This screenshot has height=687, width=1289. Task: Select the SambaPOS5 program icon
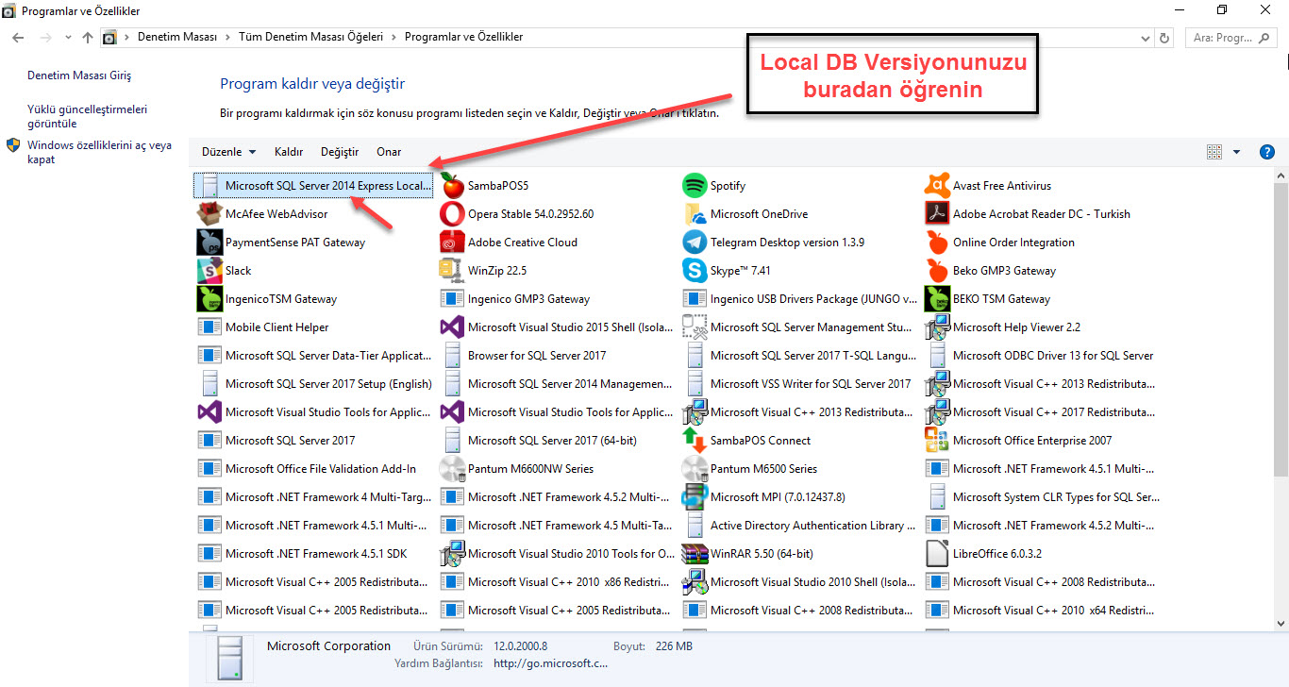(x=452, y=185)
